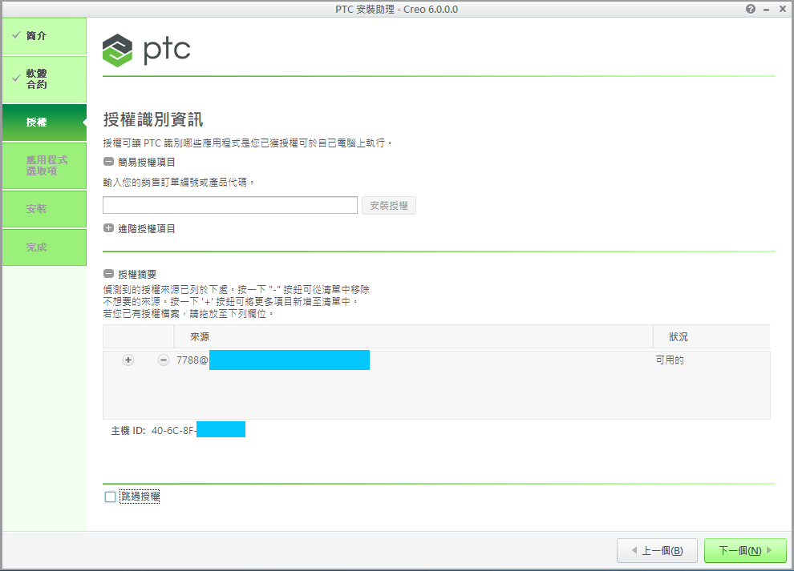Screen dimensions: 794x571
Task: Click the green arrow marker on 授權 step
Action: [x=85, y=123]
